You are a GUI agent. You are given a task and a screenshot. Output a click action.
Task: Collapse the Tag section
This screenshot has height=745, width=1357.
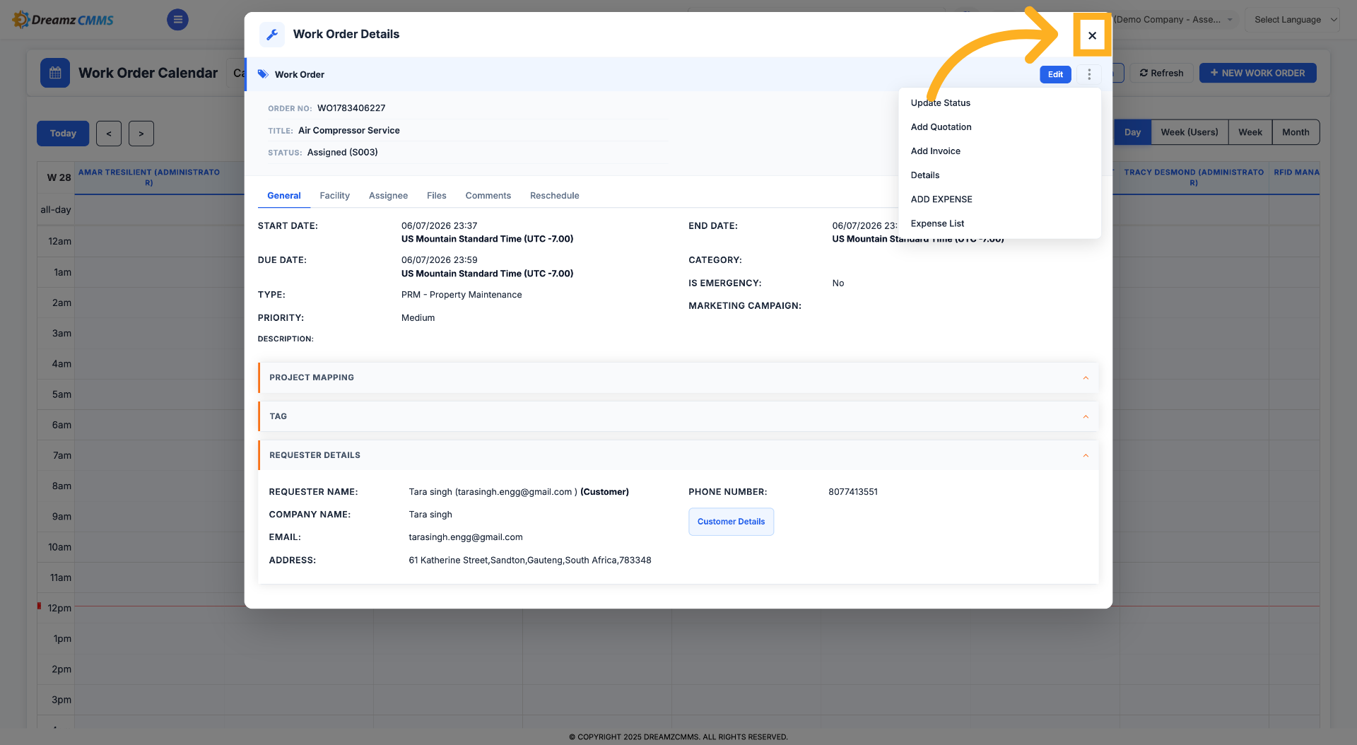[1086, 416]
